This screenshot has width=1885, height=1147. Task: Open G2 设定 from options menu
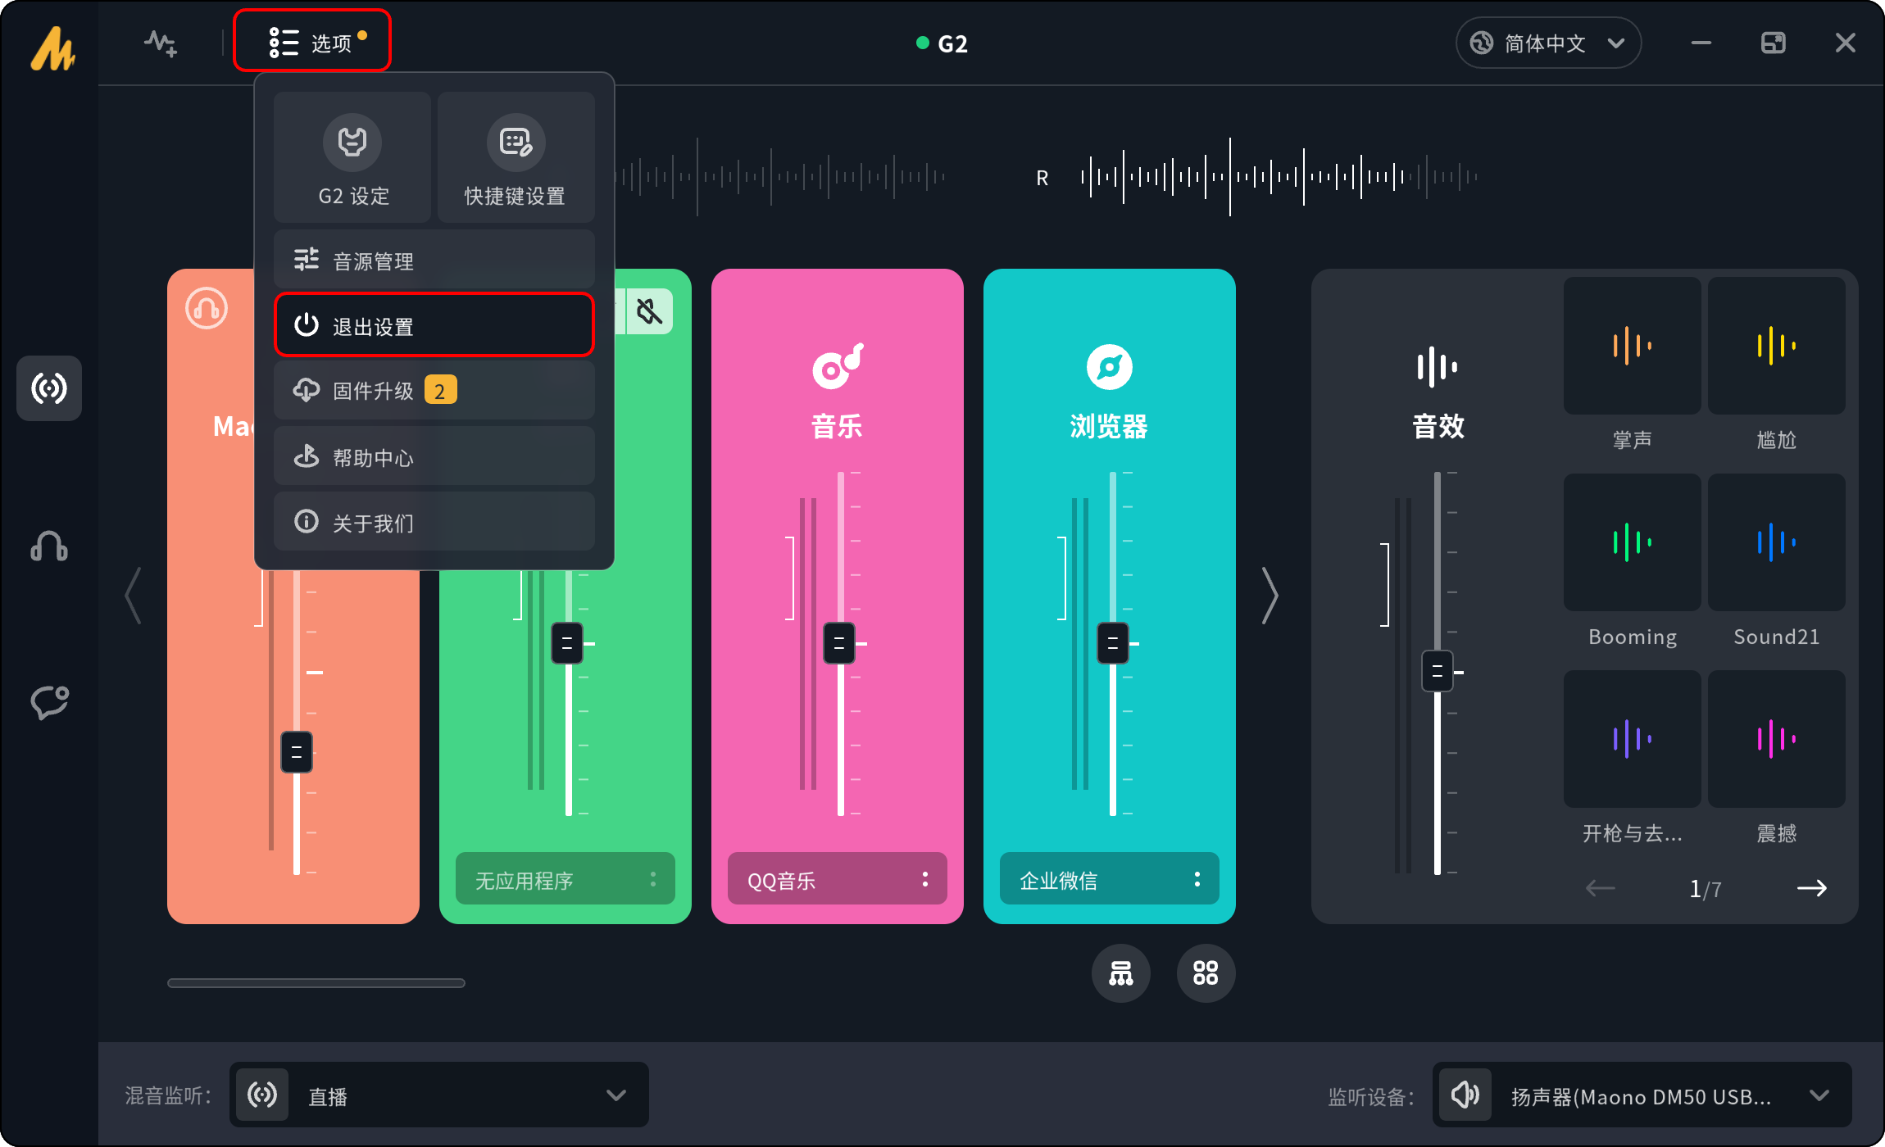tap(352, 157)
